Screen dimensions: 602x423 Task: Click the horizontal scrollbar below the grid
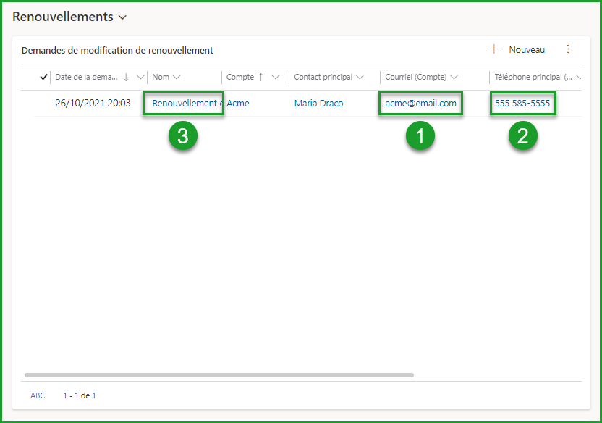pyautogui.click(x=219, y=375)
